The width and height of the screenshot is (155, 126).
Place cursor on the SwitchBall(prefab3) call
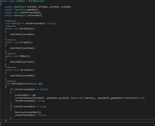23,62
